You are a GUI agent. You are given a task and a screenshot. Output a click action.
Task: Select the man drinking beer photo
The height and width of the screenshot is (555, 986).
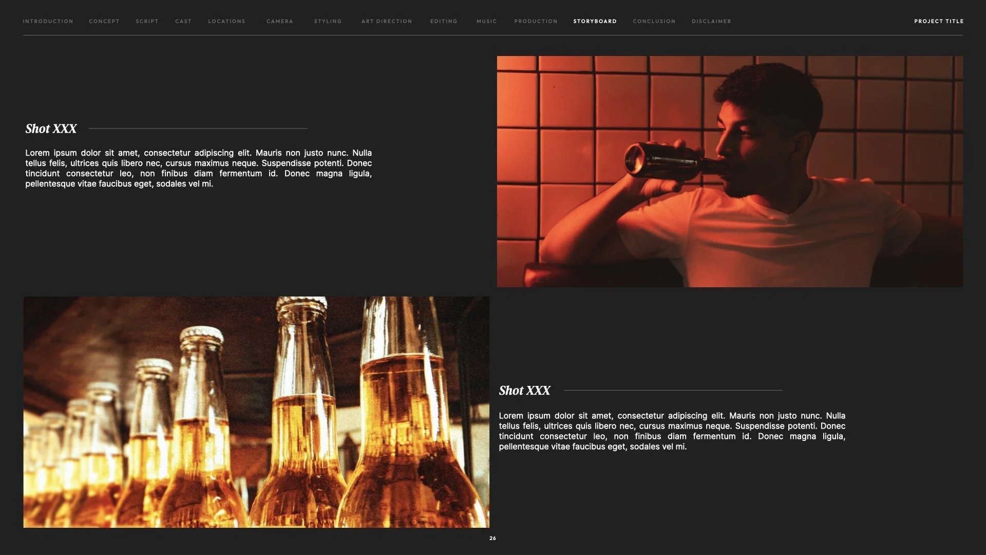tap(730, 171)
